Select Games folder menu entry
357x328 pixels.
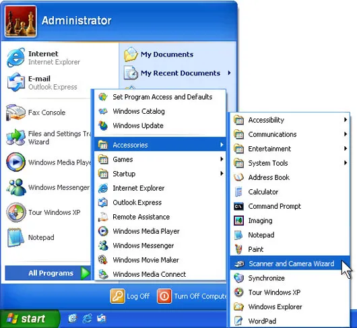[160, 159]
